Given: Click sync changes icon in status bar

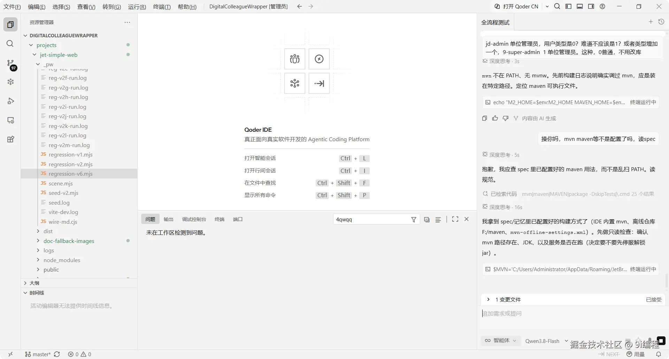Looking at the screenshot, I should click(x=57, y=354).
